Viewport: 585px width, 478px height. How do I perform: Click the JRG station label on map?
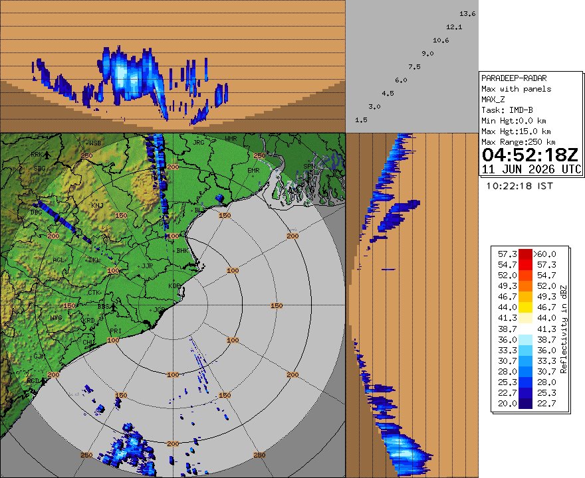(x=199, y=142)
